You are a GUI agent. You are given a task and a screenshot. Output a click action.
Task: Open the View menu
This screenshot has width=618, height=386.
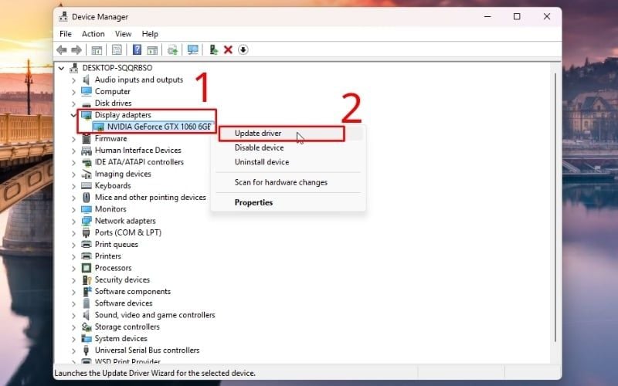click(123, 34)
